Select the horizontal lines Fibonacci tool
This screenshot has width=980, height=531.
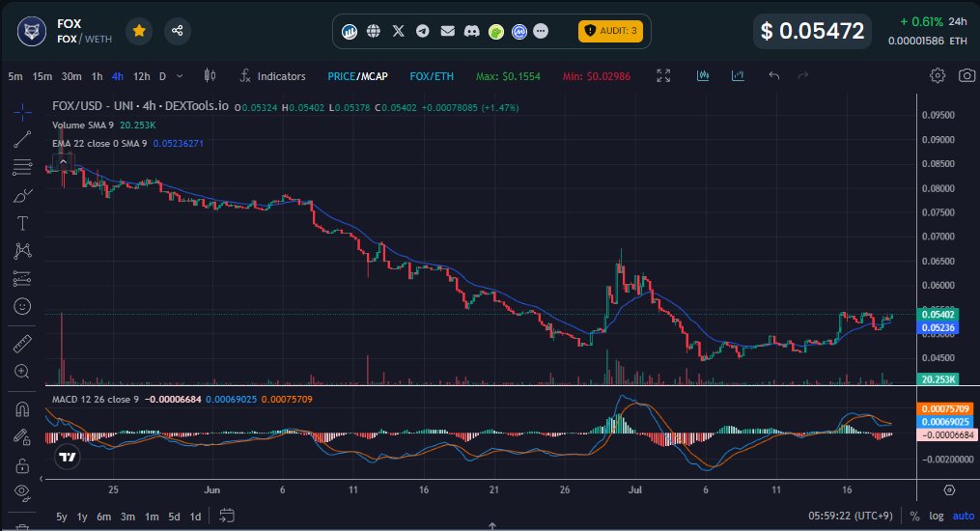[x=22, y=167]
